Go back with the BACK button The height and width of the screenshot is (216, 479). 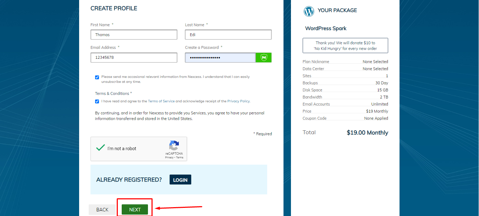pyautogui.click(x=102, y=210)
